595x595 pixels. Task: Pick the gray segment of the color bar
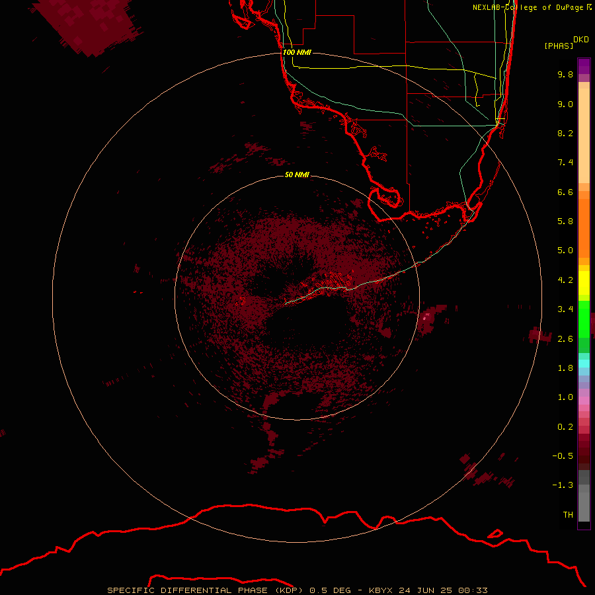584,497
